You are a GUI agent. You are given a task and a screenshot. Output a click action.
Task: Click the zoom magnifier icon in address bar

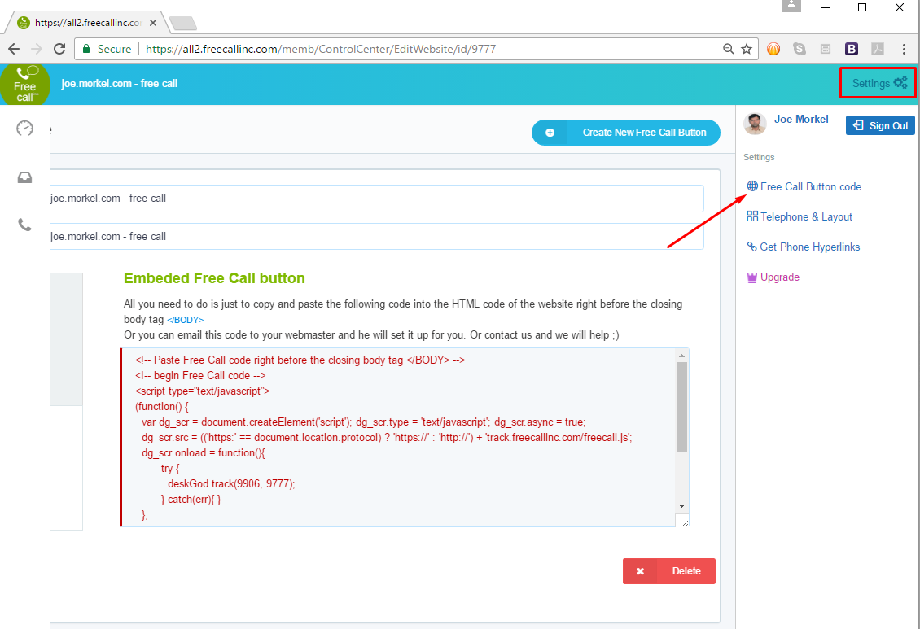tap(728, 50)
